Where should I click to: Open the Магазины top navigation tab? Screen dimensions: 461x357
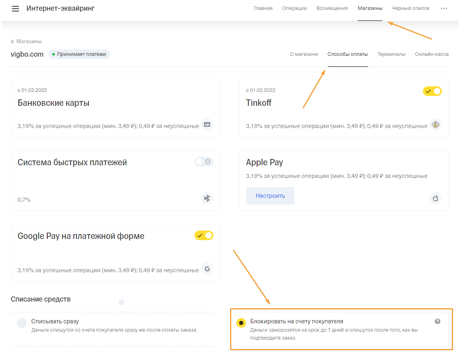pyautogui.click(x=370, y=8)
